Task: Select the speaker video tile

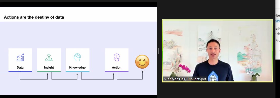Action: point(217,51)
